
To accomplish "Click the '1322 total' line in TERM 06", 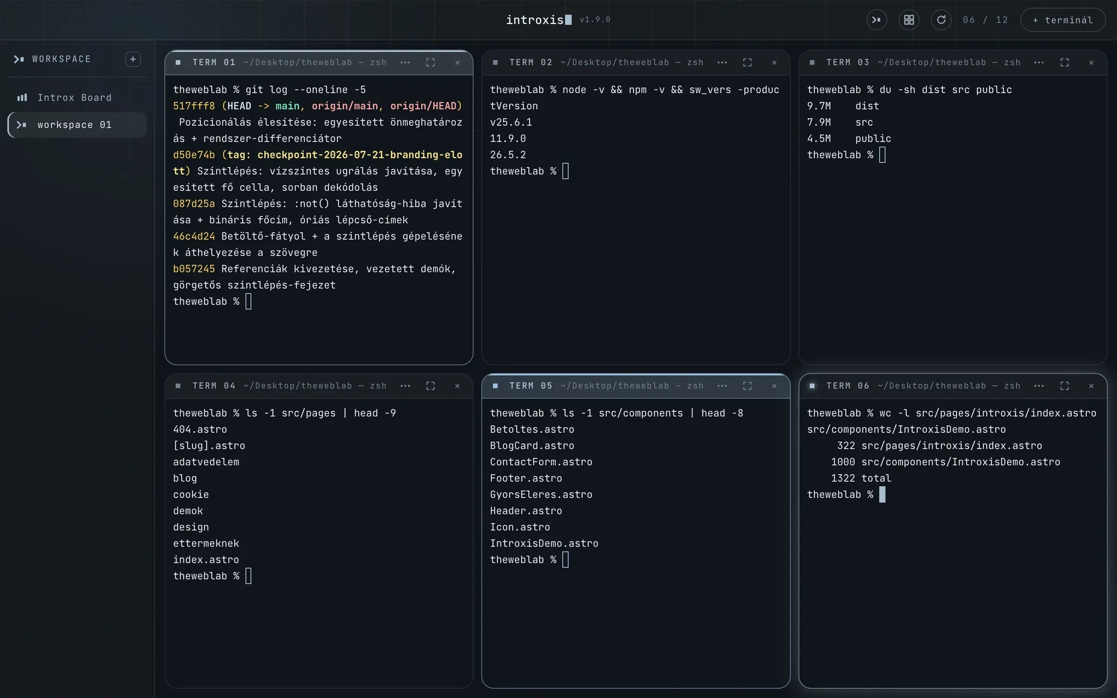I will (861, 478).
